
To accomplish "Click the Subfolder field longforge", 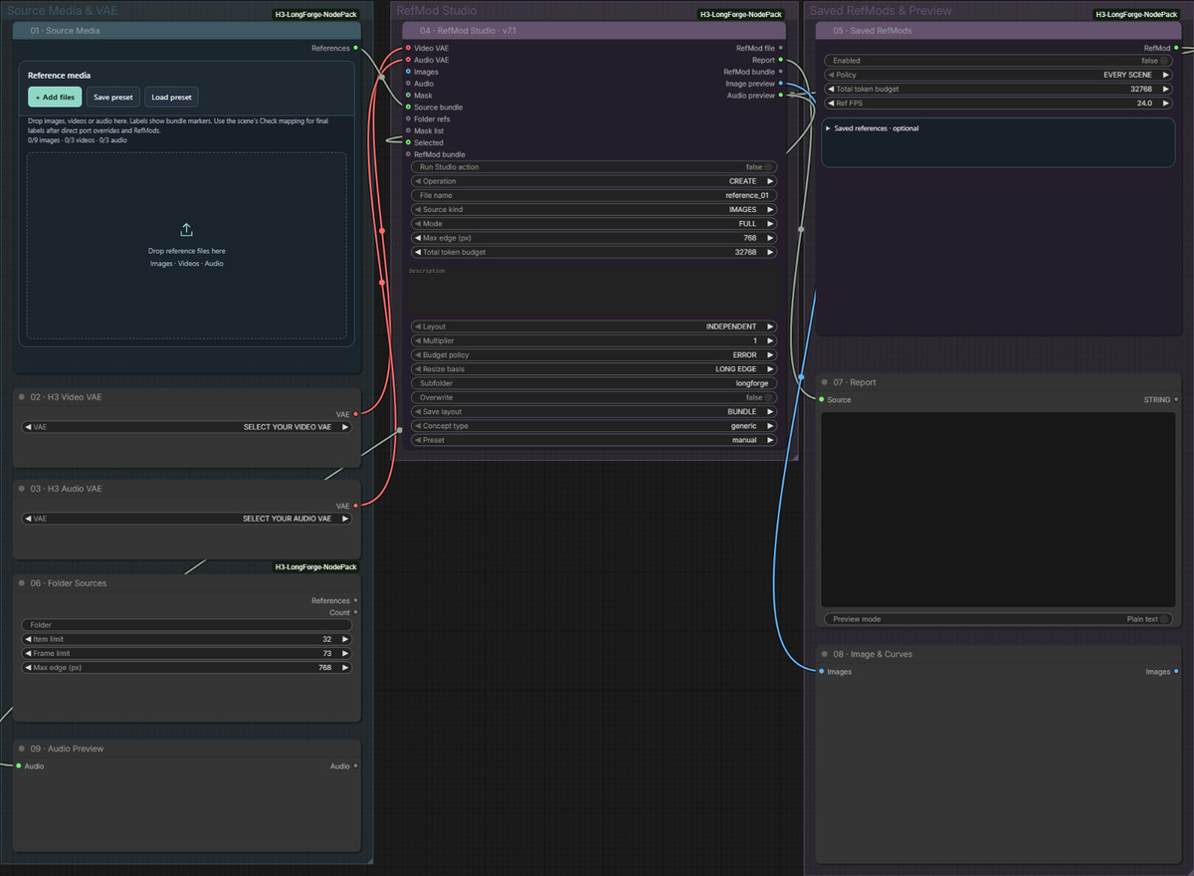I will click(594, 383).
